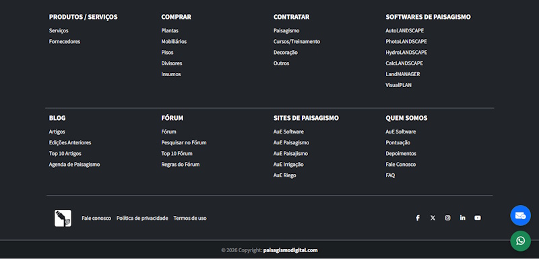The image size is (539, 259).
Task: Open the Instagram social icon
Action: (x=447, y=218)
